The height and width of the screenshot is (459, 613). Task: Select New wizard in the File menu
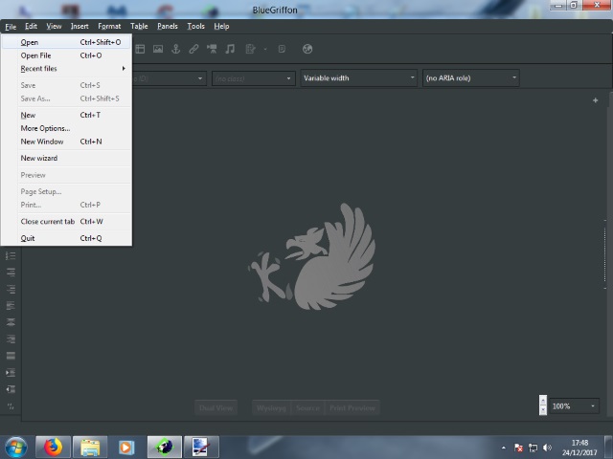tap(39, 158)
